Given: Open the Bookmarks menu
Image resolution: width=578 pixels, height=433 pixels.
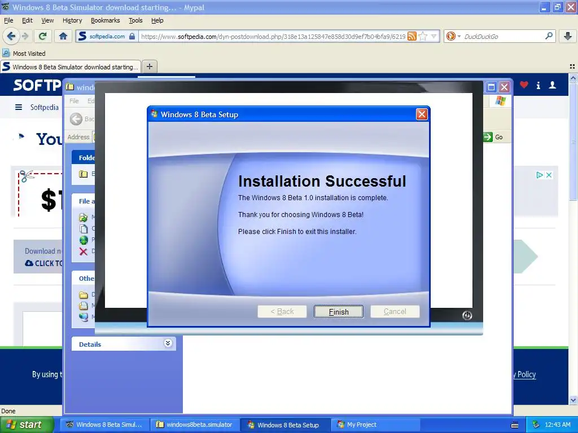Looking at the screenshot, I should pyautogui.click(x=106, y=21).
